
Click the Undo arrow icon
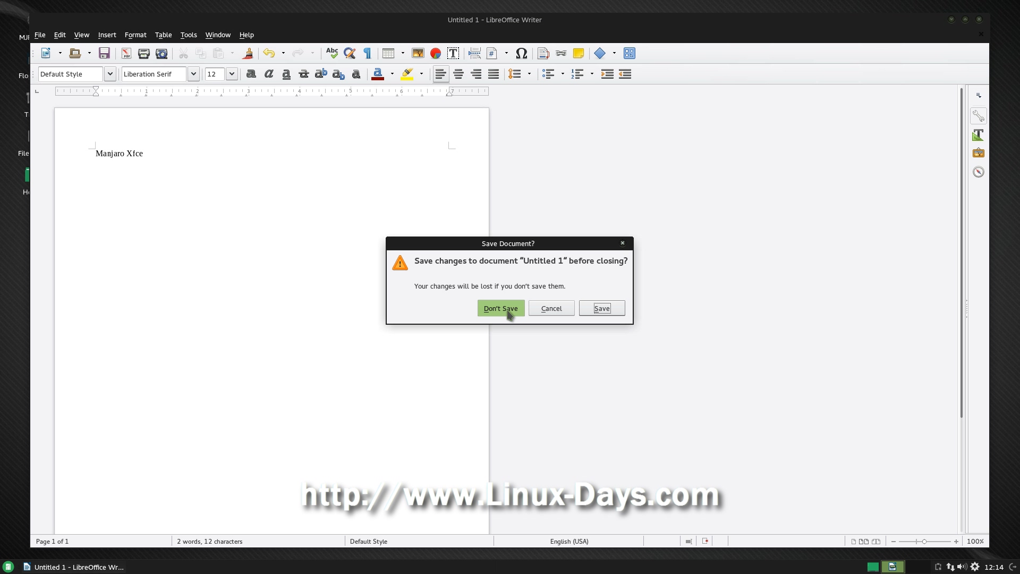pos(269,53)
